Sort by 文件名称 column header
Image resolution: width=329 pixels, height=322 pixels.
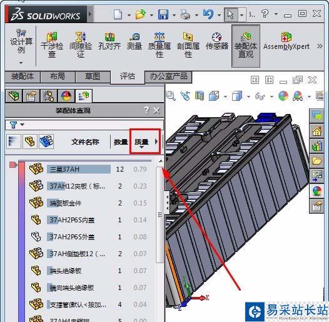[x=85, y=142]
